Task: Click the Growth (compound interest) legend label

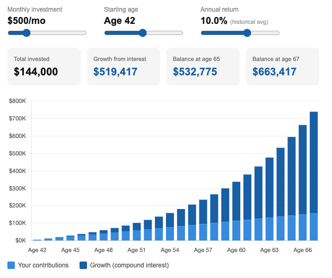Action: [129, 265]
